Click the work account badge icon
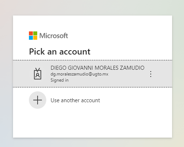 38,74
